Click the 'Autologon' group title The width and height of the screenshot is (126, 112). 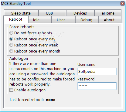(x=19, y=59)
